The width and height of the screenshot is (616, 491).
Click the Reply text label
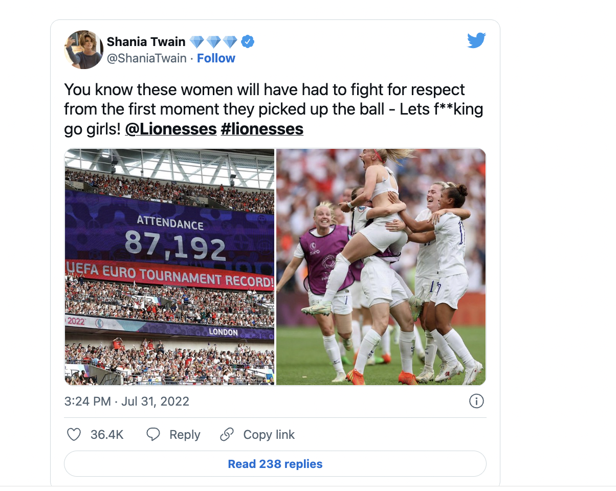coord(185,435)
